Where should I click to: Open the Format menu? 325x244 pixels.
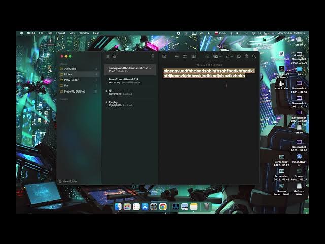pos(61,33)
